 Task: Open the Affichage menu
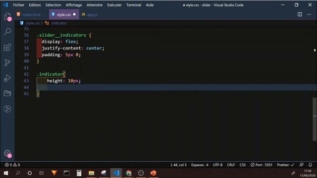click(74, 5)
